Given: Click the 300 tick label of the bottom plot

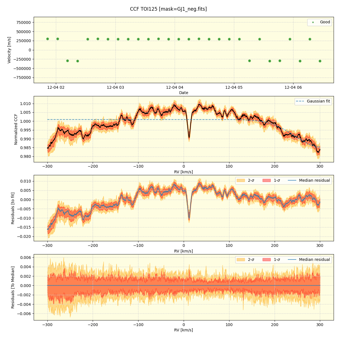Looking at the screenshot, I should pos(320,325).
